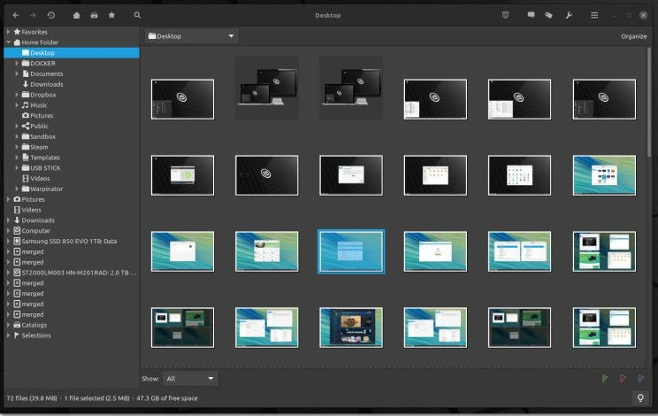Screen dimensions: 658x416
Task: Select the Steam folder in sidebar
Action: coord(39,147)
